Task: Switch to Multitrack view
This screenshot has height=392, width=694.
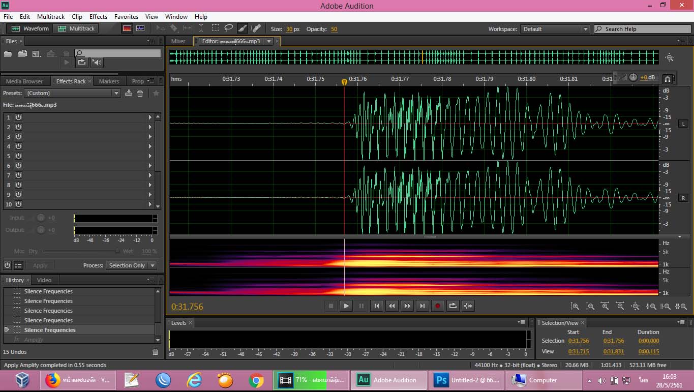Action: pyautogui.click(x=76, y=28)
